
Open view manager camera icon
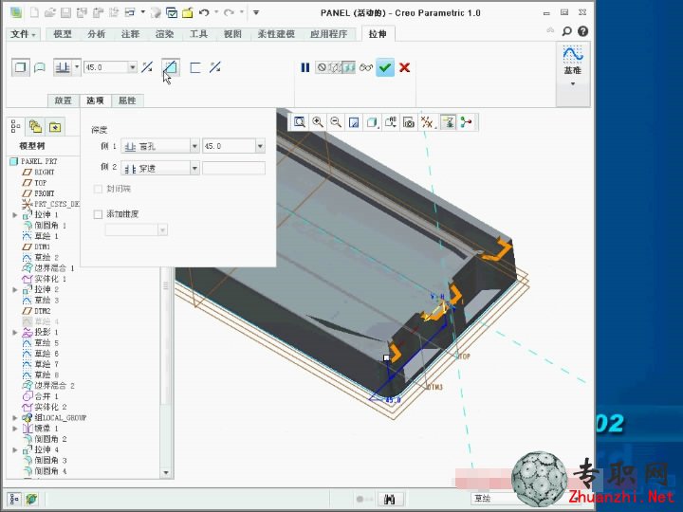point(409,122)
